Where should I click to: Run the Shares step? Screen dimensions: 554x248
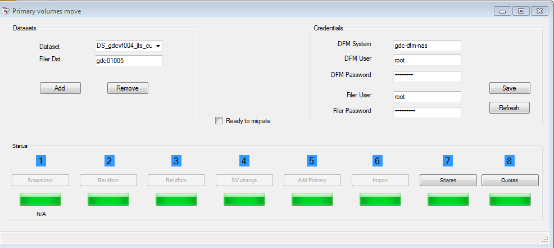pos(448,180)
